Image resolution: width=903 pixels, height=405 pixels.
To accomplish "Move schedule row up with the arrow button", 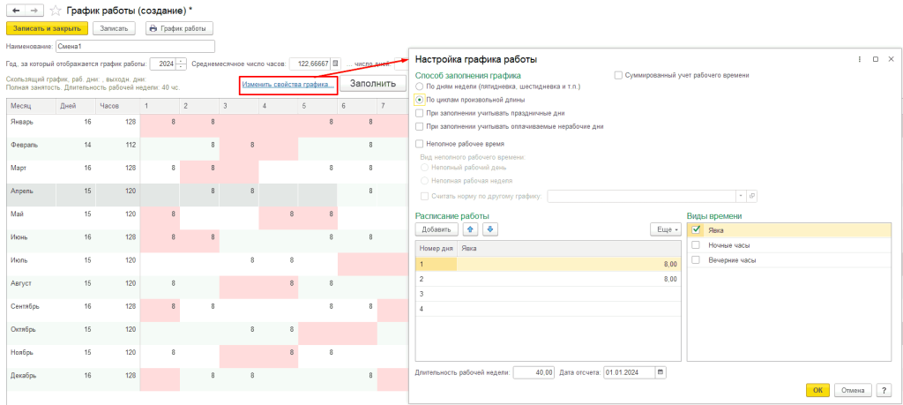I will (472, 229).
